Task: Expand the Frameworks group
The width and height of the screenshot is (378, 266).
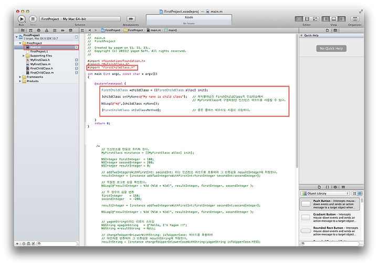Action: (x=20, y=77)
